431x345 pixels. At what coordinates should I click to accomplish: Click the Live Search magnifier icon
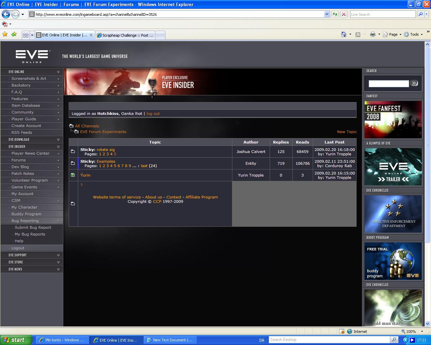pyautogui.click(x=420, y=14)
